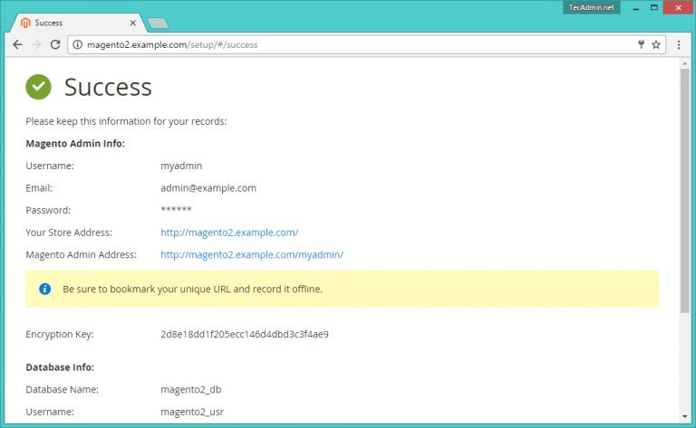
Task: Click the green Success checkmark icon
Action: coord(38,87)
